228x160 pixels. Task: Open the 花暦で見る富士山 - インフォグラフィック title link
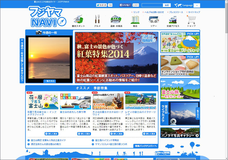click(x=42, y=113)
